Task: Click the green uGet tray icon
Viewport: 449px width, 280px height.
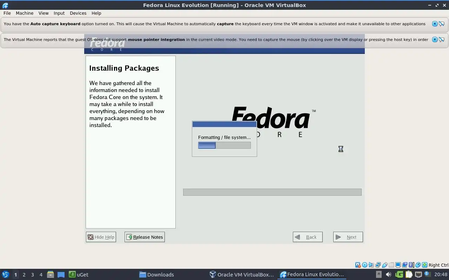Action: point(399,274)
